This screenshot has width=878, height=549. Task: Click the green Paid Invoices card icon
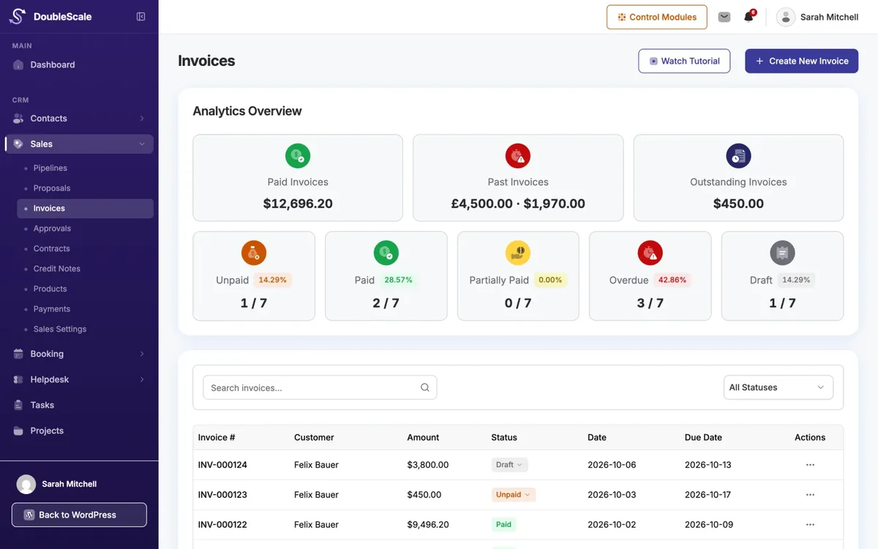click(298, 156)
